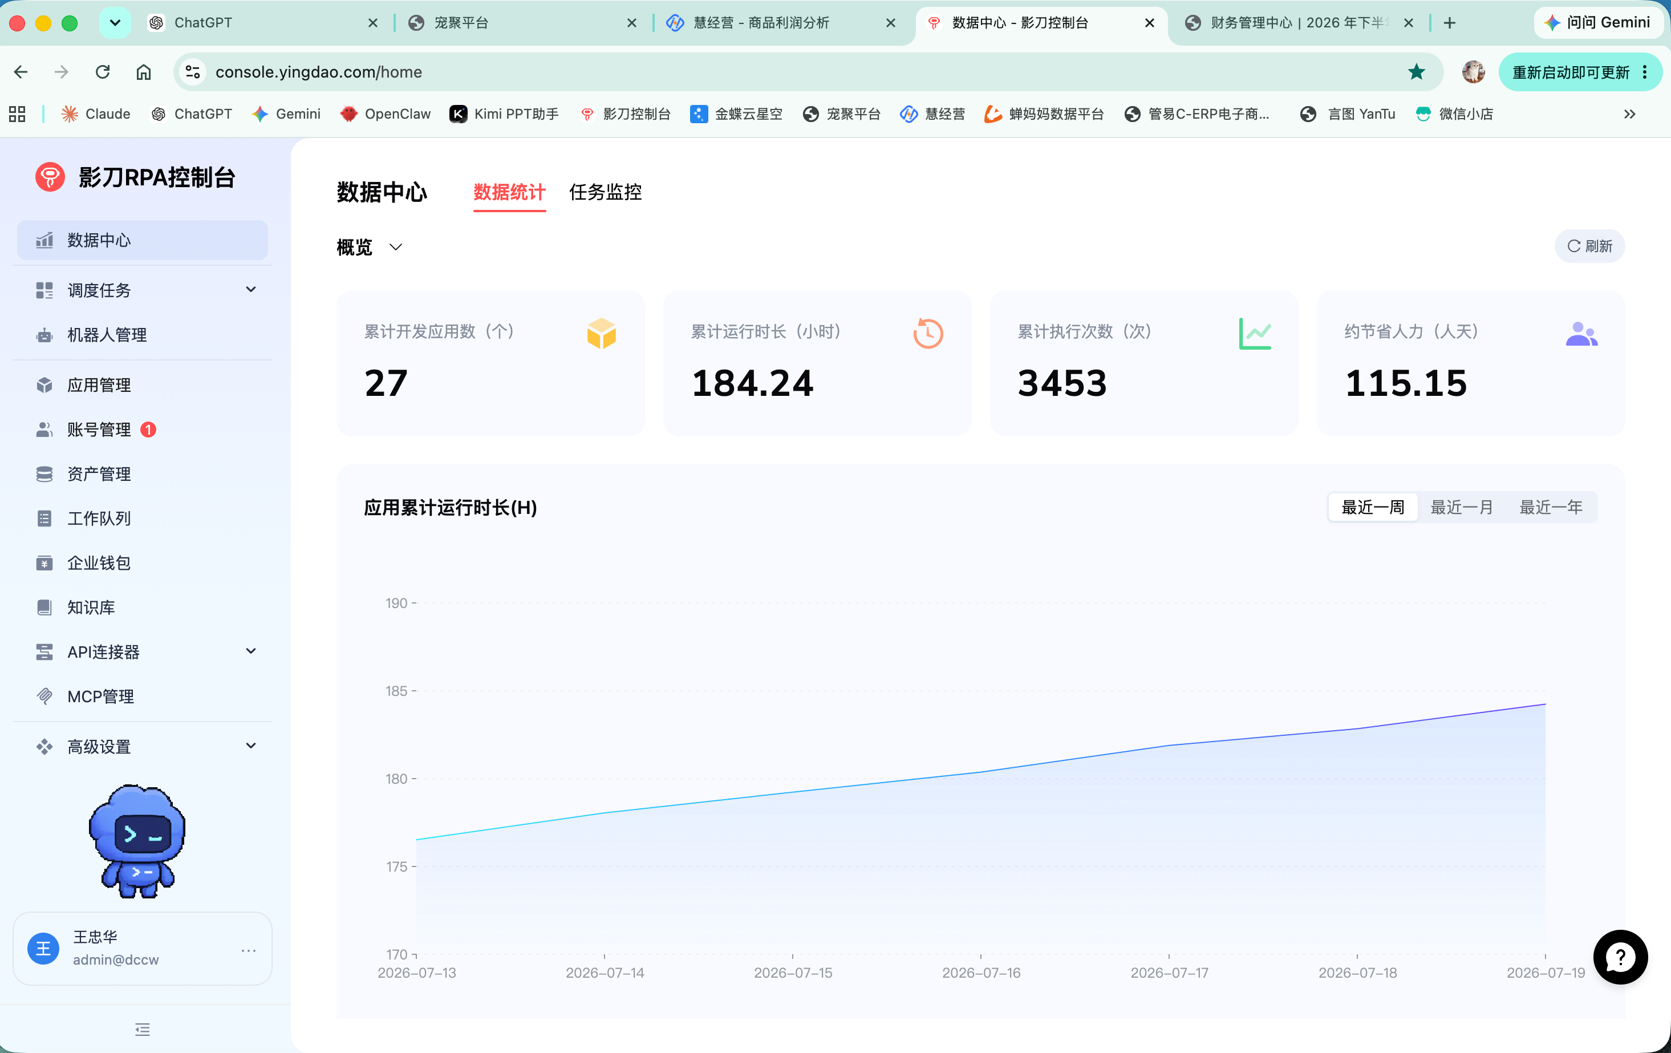1671x1053 pixels.
Task: Switch to the 数据统计 tab
Action: coord(509,192)
